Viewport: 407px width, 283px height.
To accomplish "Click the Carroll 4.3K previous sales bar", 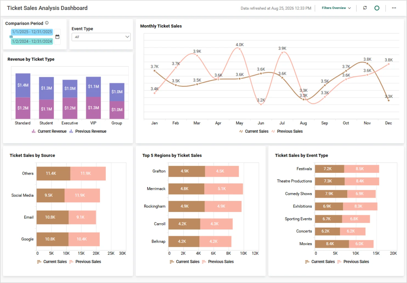I will point(216,224).
